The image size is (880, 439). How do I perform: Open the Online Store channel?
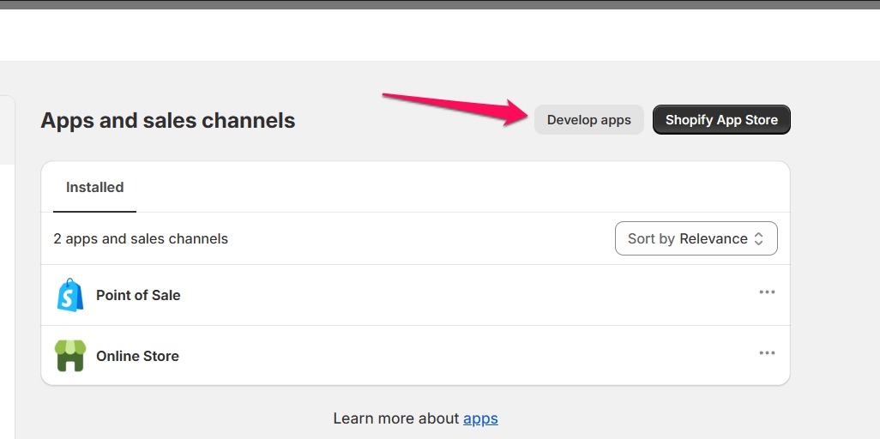(137, 356)
